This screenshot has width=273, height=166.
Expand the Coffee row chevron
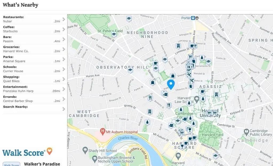coord(64,29)
